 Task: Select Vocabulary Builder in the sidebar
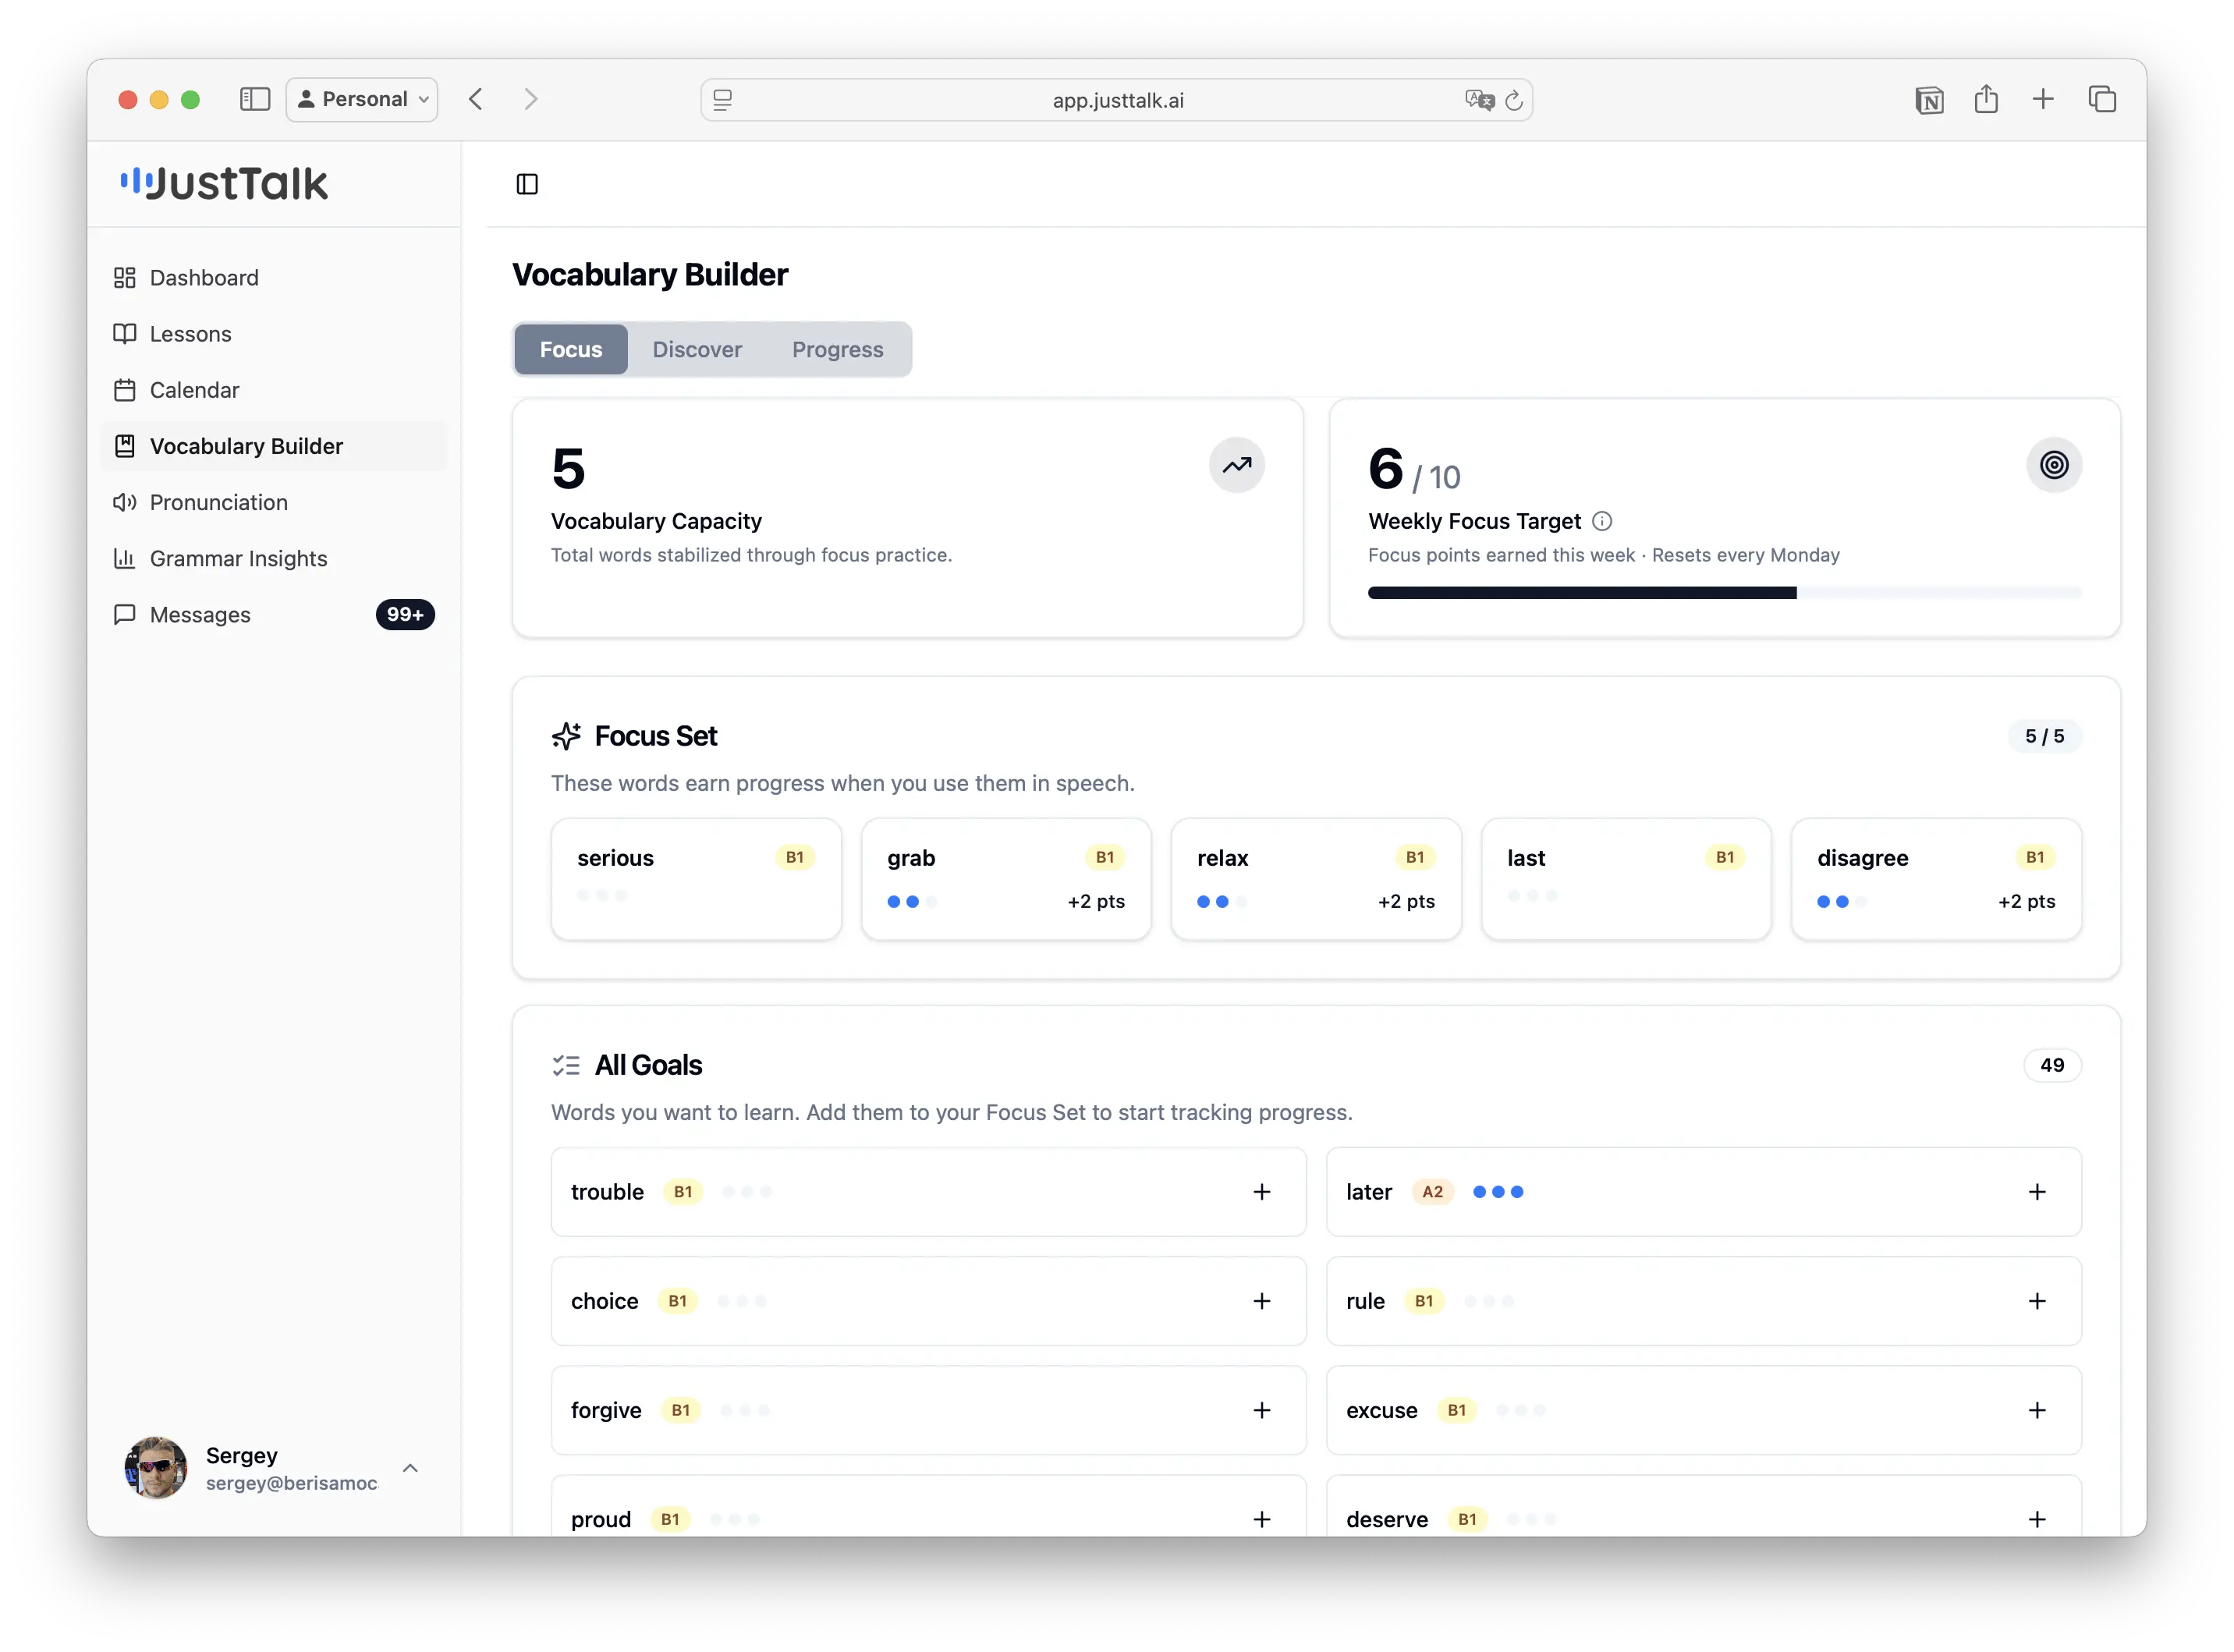pos(274,445)
